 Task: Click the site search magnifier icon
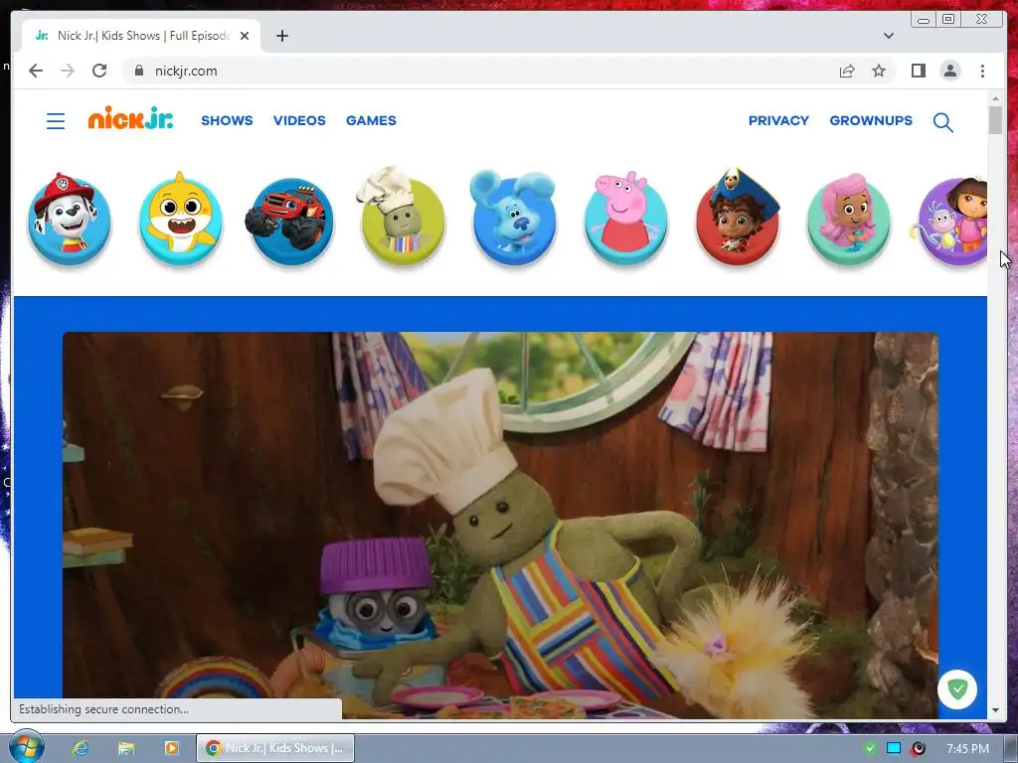tap(942, 122)
